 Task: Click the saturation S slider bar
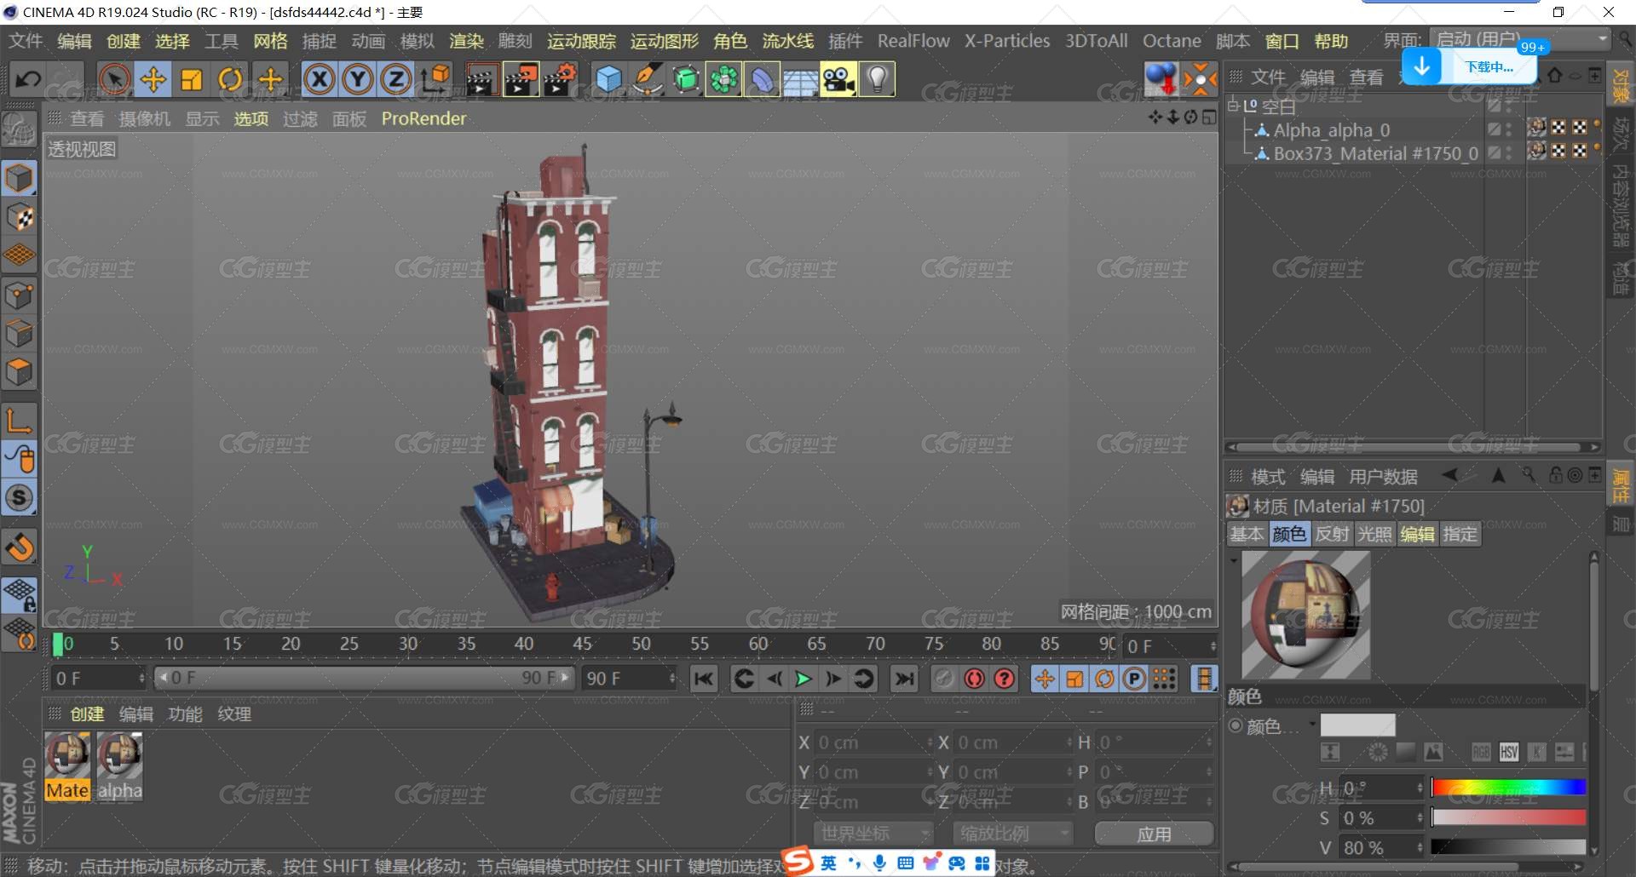(x=1508, y=817)
